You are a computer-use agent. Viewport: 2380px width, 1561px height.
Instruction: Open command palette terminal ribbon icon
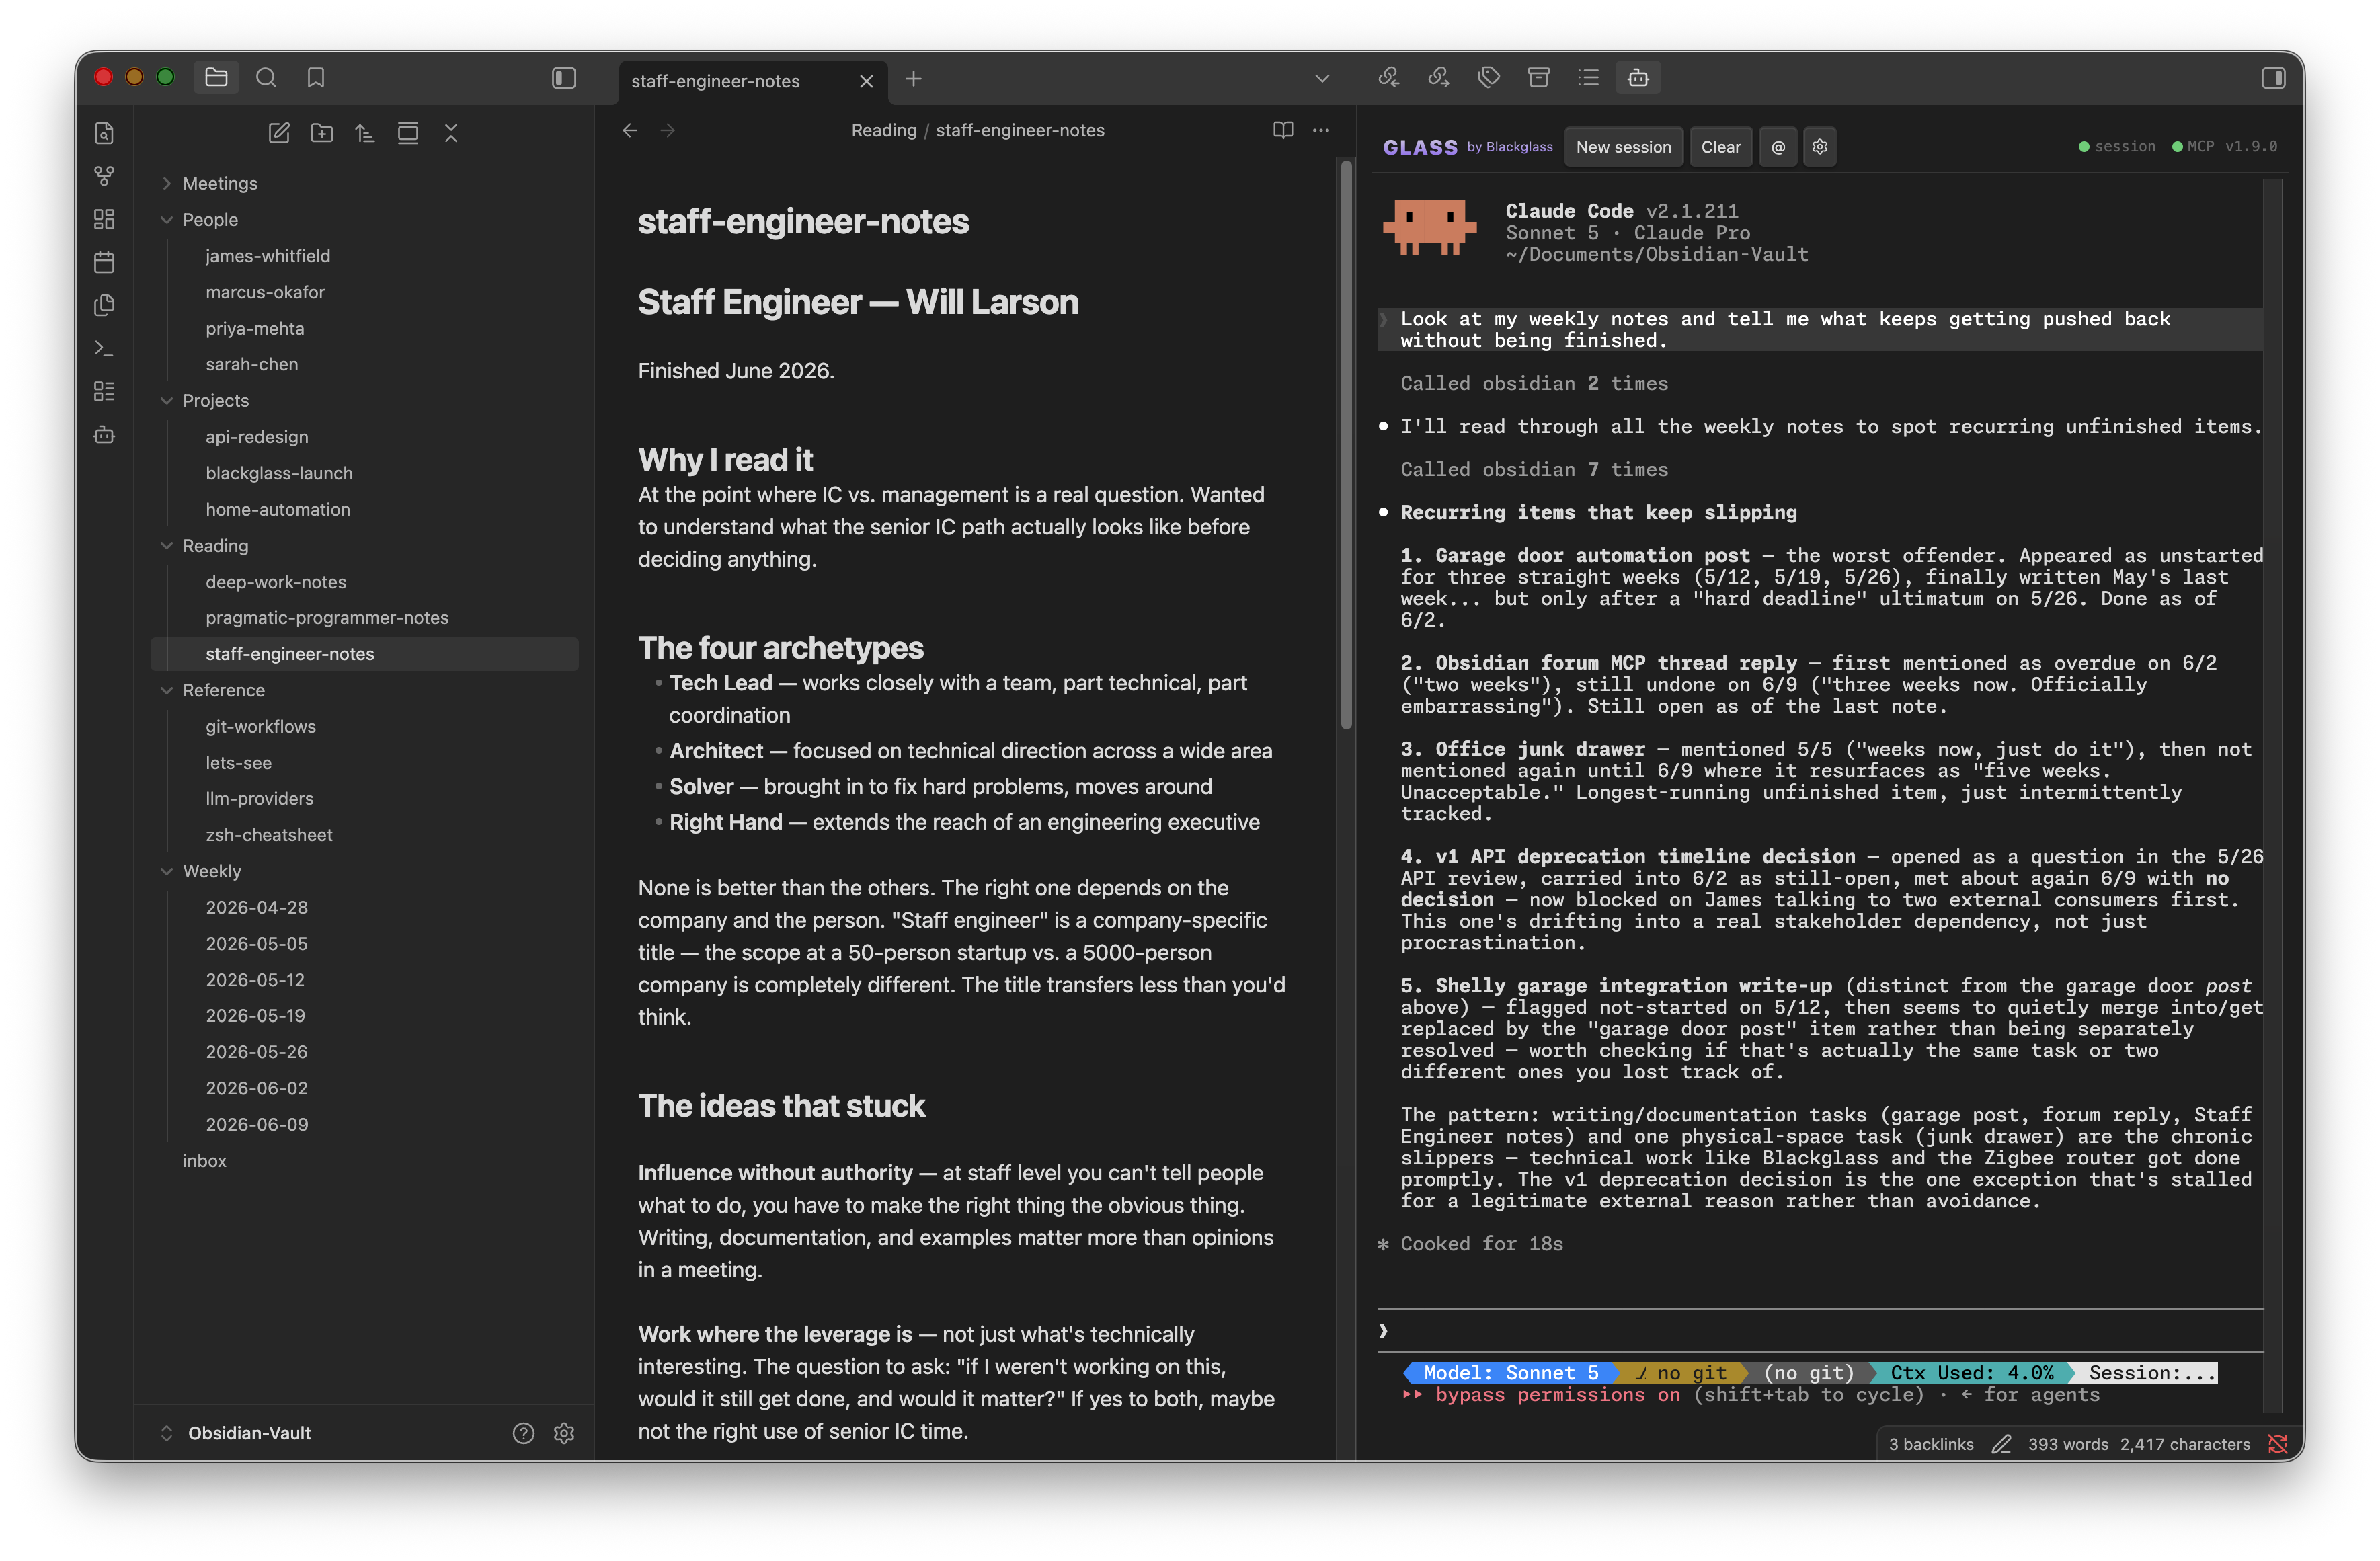click(104, 348)
